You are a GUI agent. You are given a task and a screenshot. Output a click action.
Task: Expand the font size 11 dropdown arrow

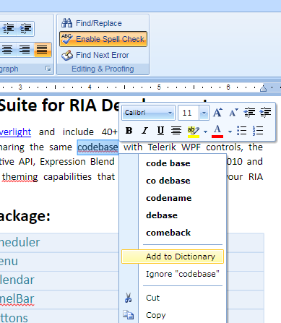(x=204, y=113)
